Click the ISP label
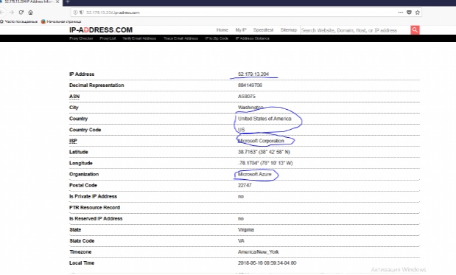456x275 pixels. pyautogui.click(x=73, y=141)
